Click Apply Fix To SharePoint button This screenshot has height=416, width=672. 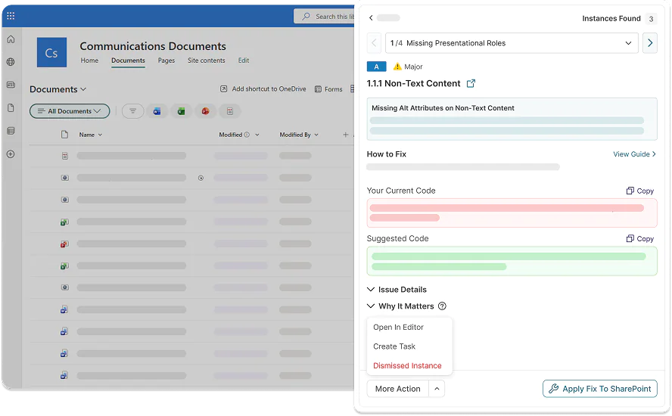[x=599, y=389]
